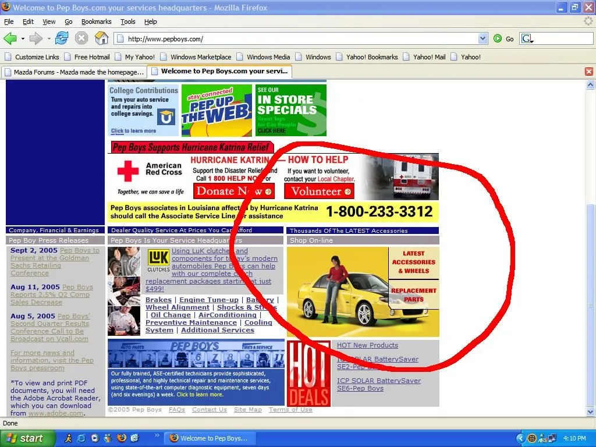
Task: Click the green Back arrow button
Action: [10, 38]
